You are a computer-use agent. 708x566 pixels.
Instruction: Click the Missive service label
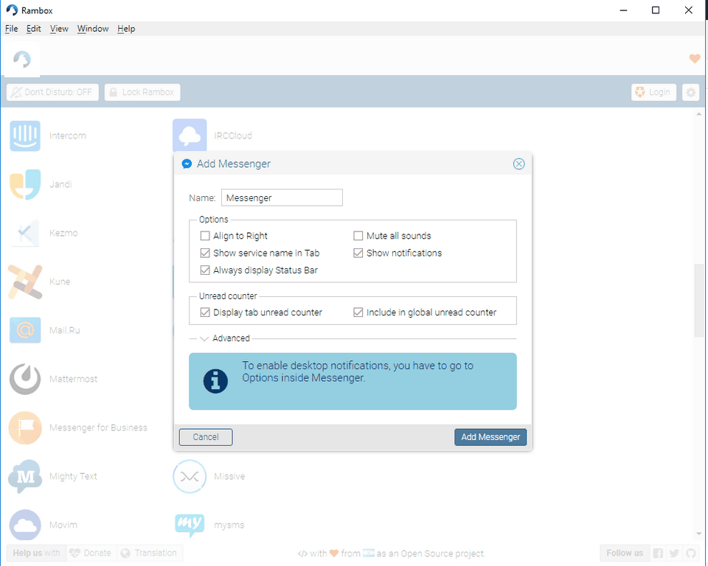(229, 476)
